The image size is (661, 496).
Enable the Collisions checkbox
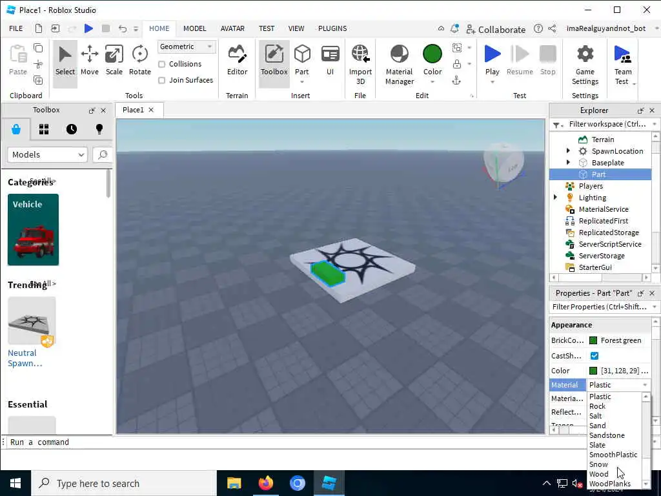[161, 64]
